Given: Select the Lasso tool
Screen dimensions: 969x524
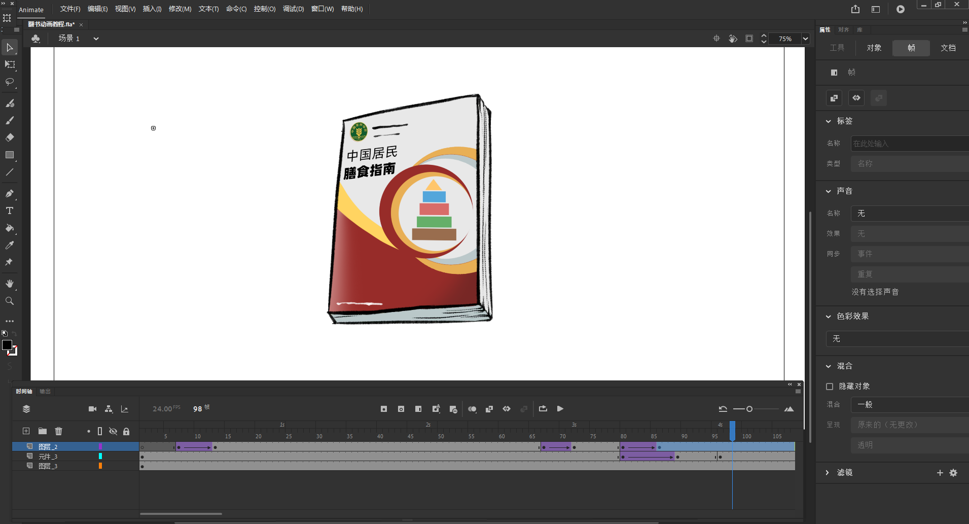Looking at the screenshot, I should [10, 82].
